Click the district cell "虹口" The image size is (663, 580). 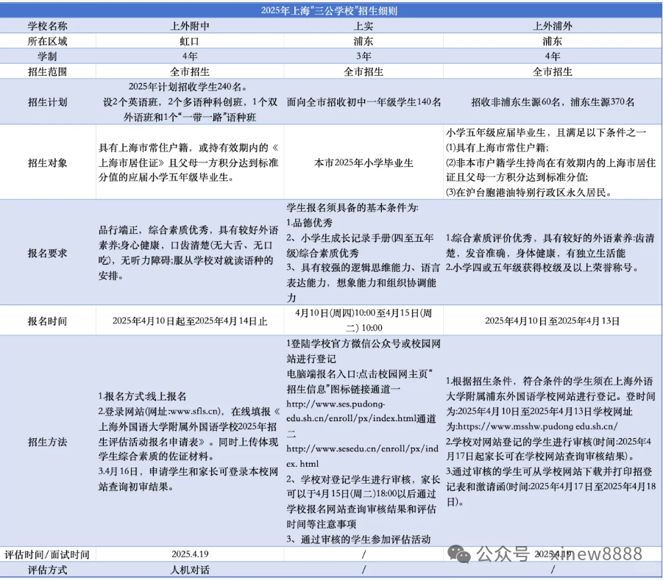(189, 41)
